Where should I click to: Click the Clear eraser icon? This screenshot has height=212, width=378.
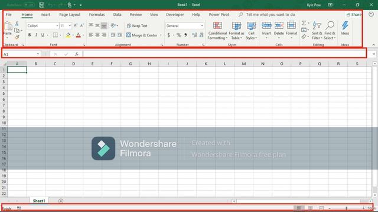tap(304, 37)
